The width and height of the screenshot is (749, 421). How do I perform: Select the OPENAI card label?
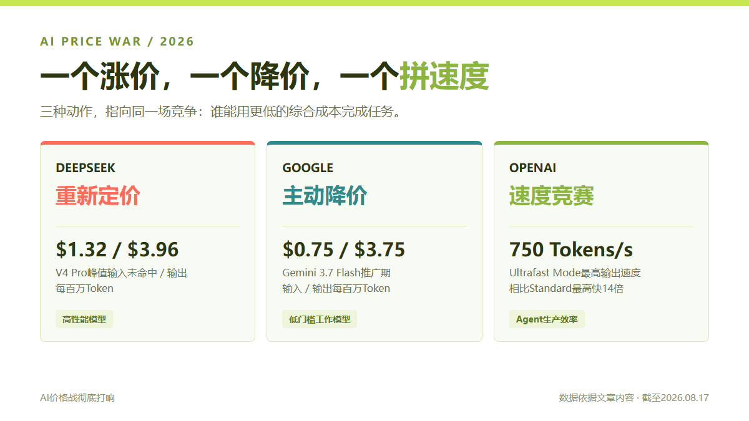click(x=532, y=168)
